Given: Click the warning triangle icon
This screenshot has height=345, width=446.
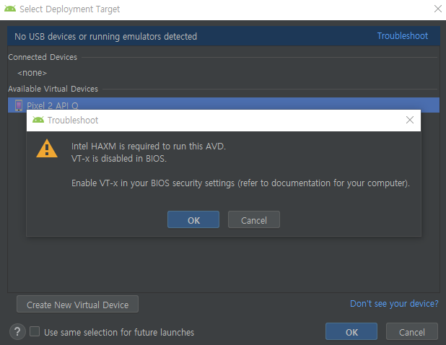Looking at the screenshot, I should [x=47, y=149].
